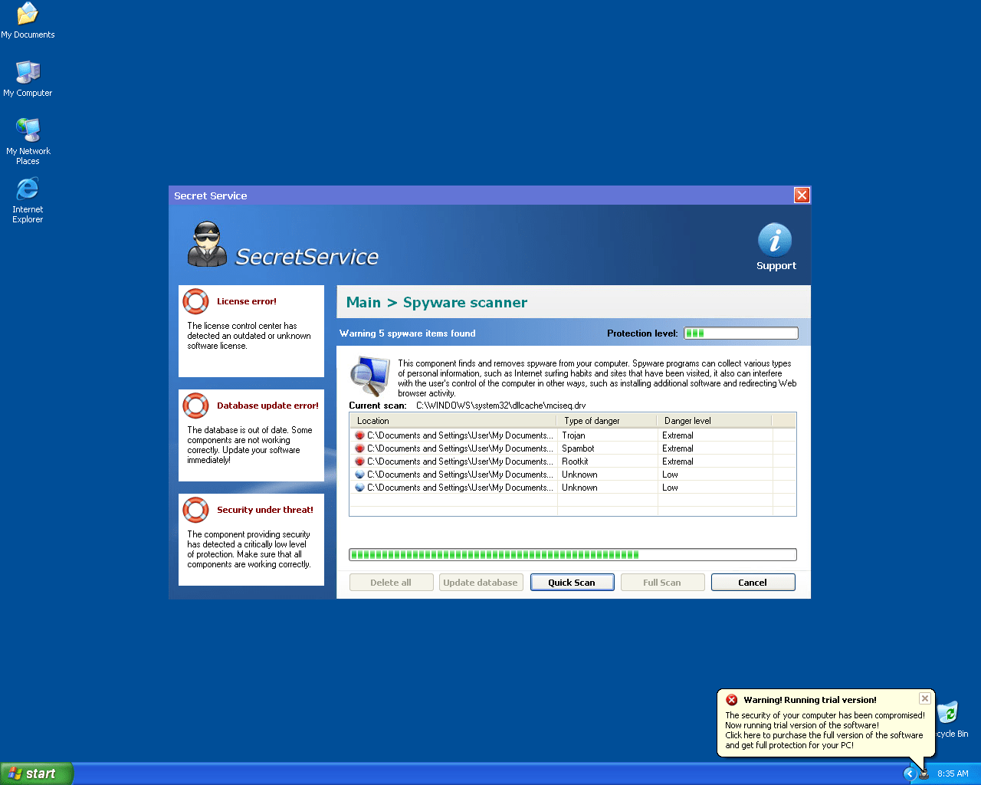Expand hidden system tray icons arrow
The height and width of the screenshot is (785, 981).
click(x=910, y=774)
